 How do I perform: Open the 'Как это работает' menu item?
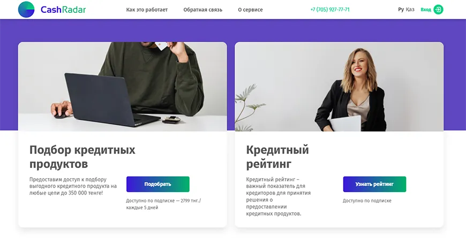click(147, 10)
